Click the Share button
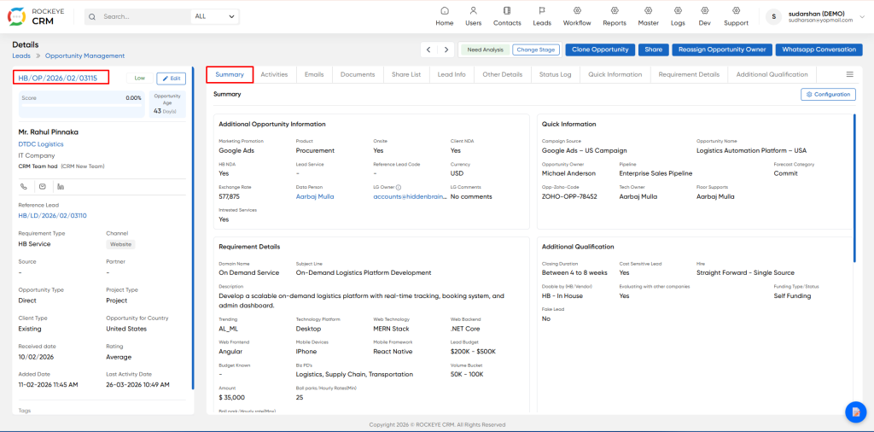The width and height of the screenshot is (874, 432). 653,50
